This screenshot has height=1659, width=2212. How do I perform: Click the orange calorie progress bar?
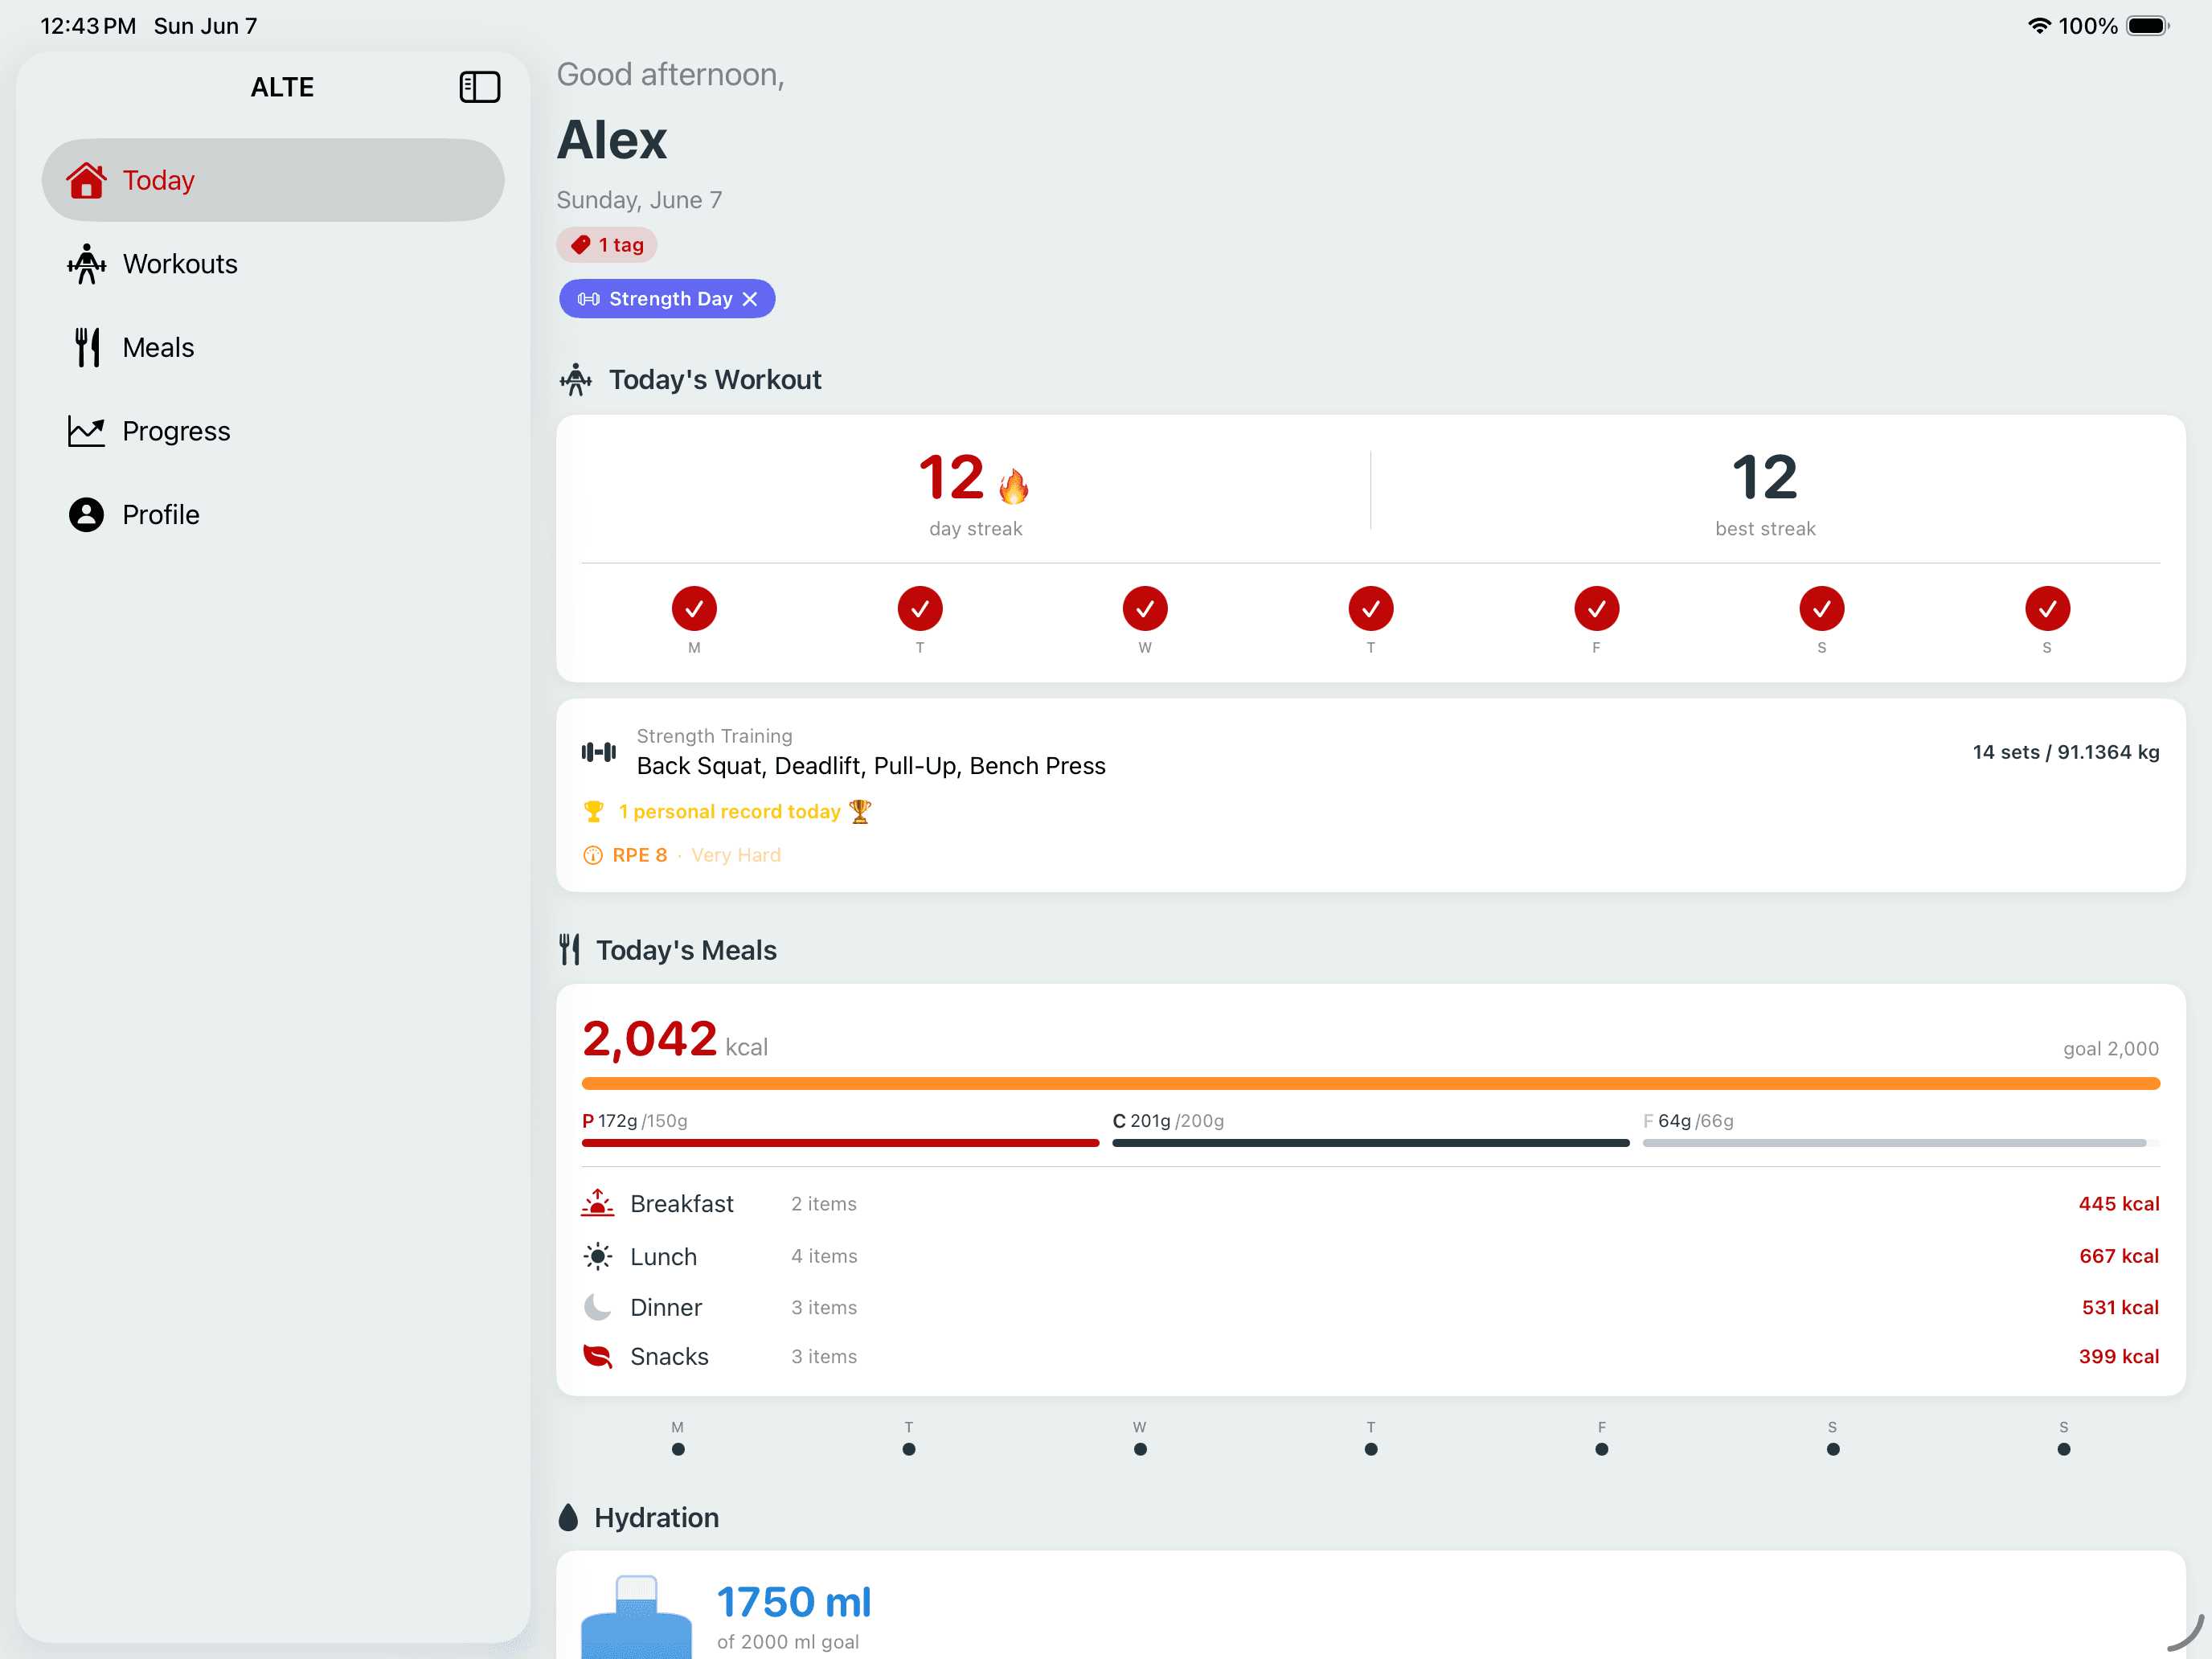[1371, 1084]
